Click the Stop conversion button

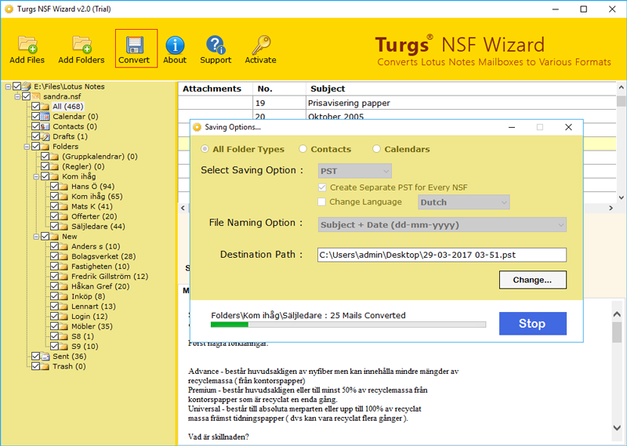point(533,323)
